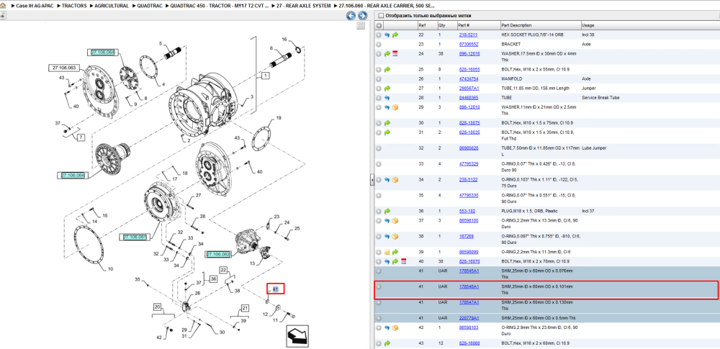Click callout number 41 in the diagram
Image resolution: width=720 pixels, height=349 pixels.
[276, 289]
